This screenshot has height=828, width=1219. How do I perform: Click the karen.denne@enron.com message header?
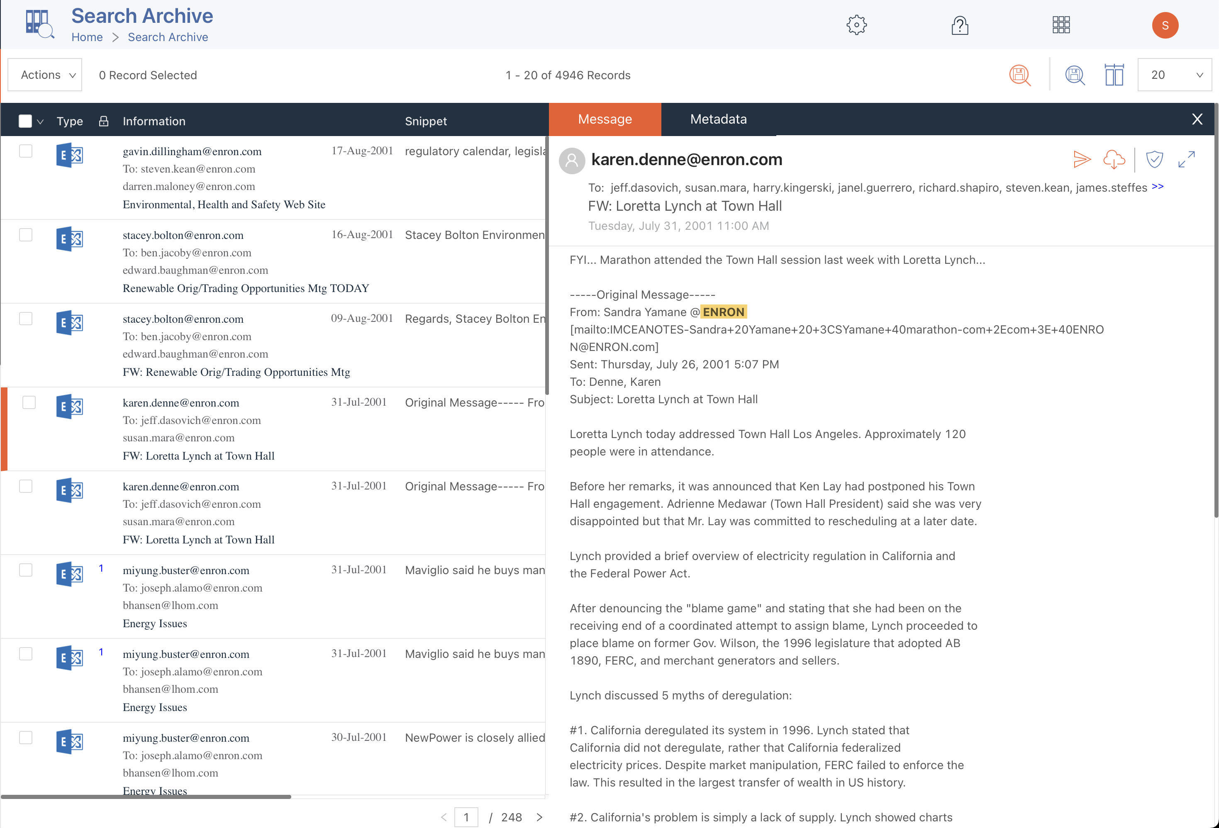coord(687,159)
